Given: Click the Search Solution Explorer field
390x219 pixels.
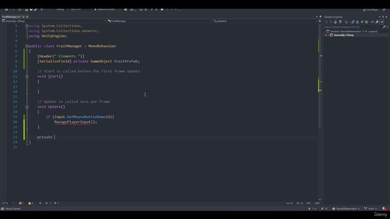Looking at the screenshot, I should [x=353, y=27].
